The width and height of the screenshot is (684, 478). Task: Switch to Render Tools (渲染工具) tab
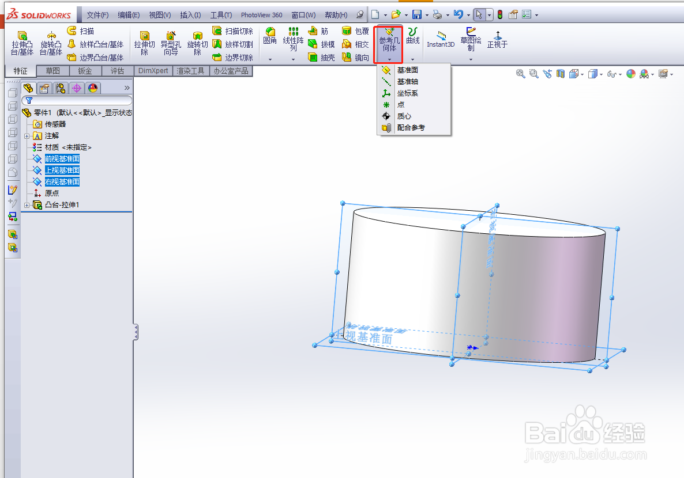coord(191,71)
